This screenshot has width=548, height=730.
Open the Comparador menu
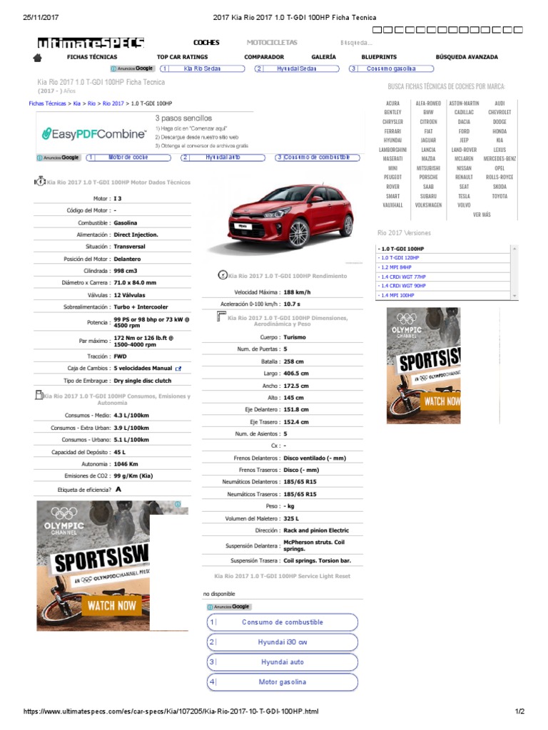coord(264,57)
